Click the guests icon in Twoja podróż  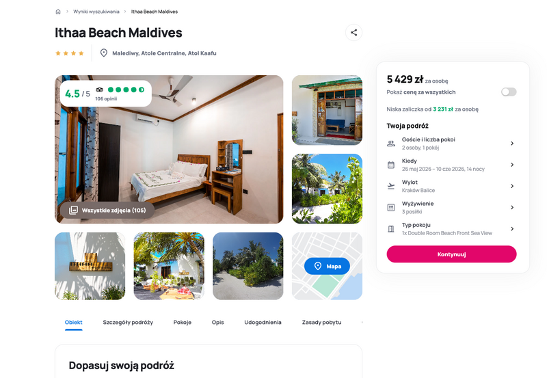coord(390,144)
